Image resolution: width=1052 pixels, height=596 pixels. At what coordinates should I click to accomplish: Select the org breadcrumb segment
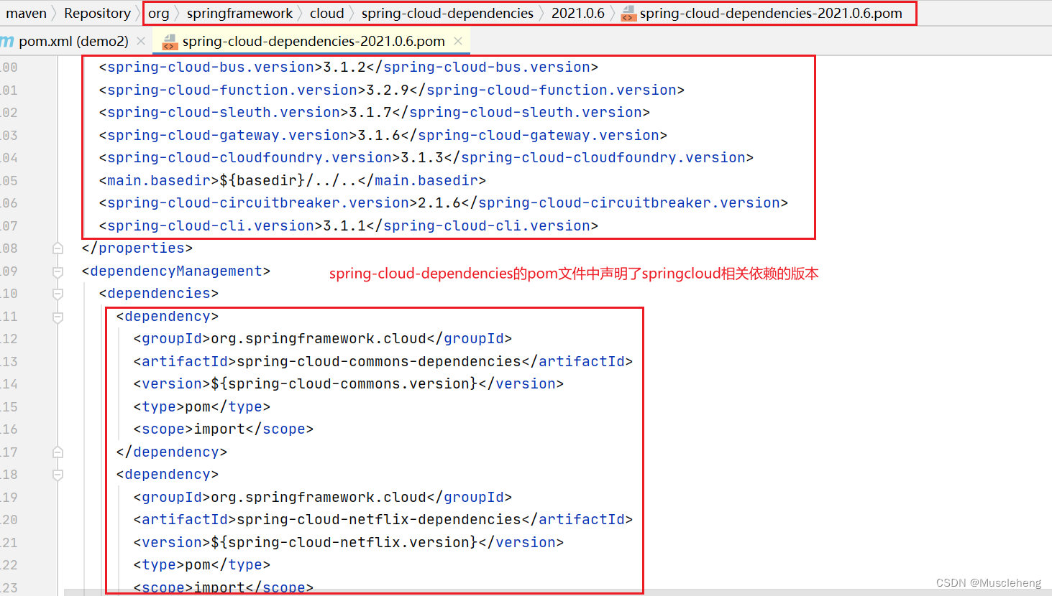coord(158,13)
